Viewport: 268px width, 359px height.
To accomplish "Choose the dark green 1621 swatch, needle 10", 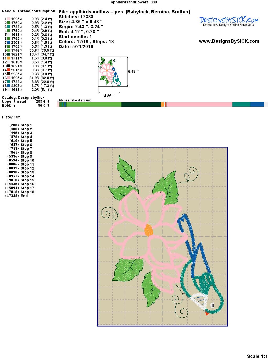I will click(9, 54).
